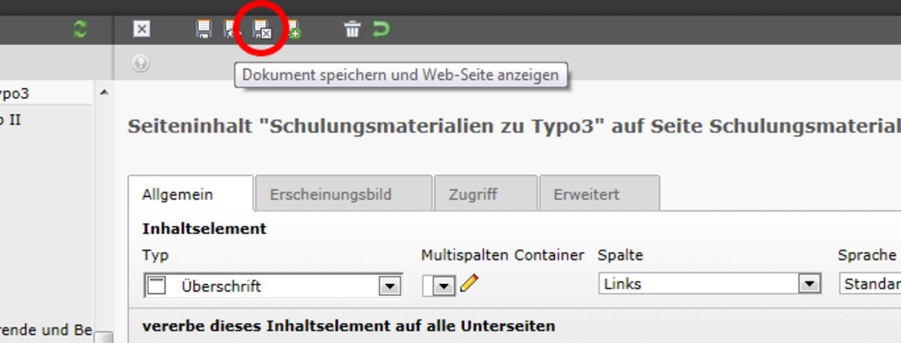Go to the Zugriff tab
901x343 pixels.
click(486, 193)
